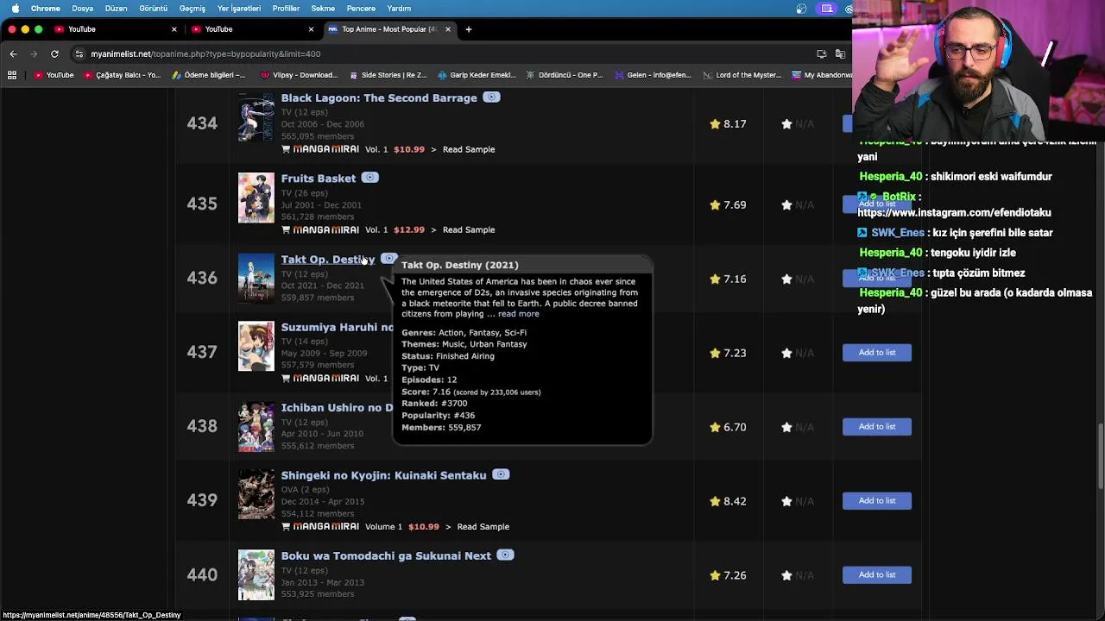Click the page vertical scrollbar thumb
The width and height of the screenshot is (1105, 621).
[1100, 457]
